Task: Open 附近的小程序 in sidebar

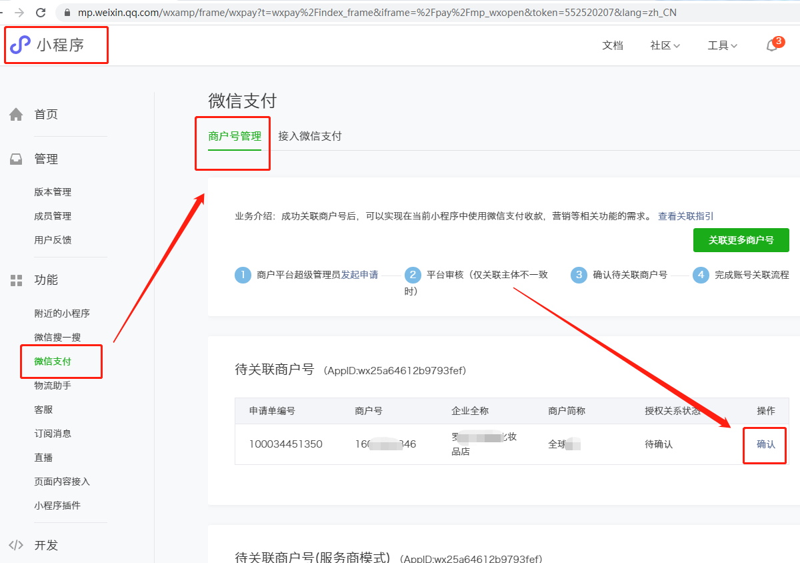Action: 62,314
